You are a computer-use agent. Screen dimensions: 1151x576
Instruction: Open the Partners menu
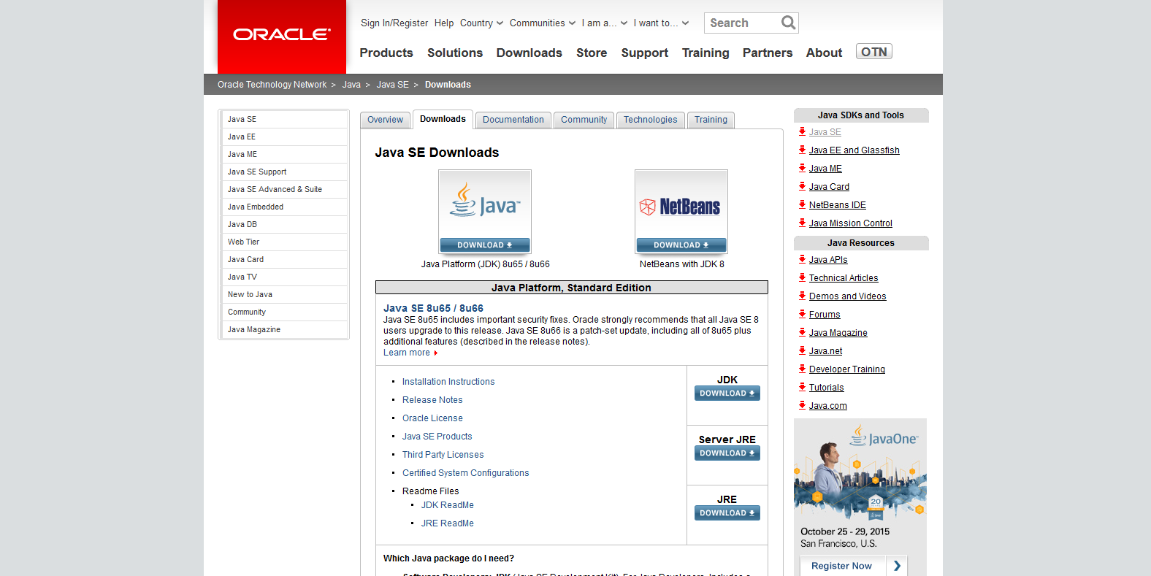768,53
